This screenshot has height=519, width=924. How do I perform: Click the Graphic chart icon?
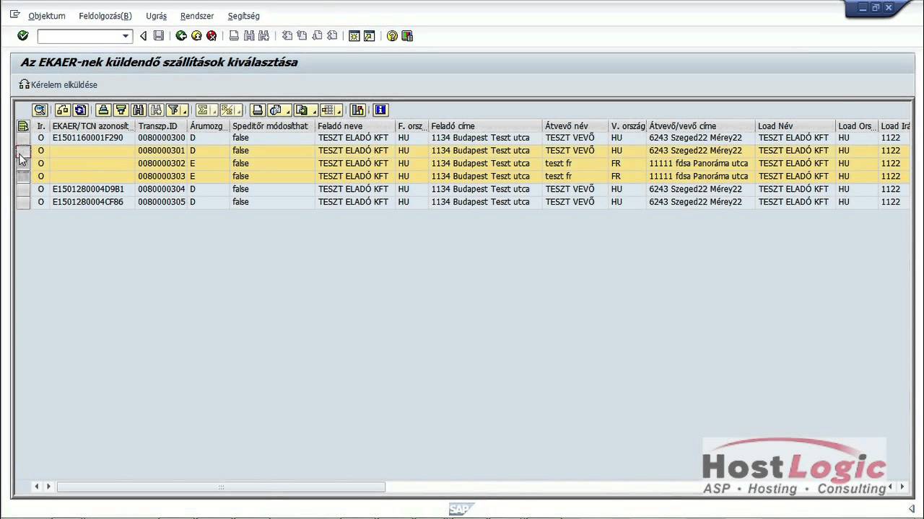[x=357, y=110]
